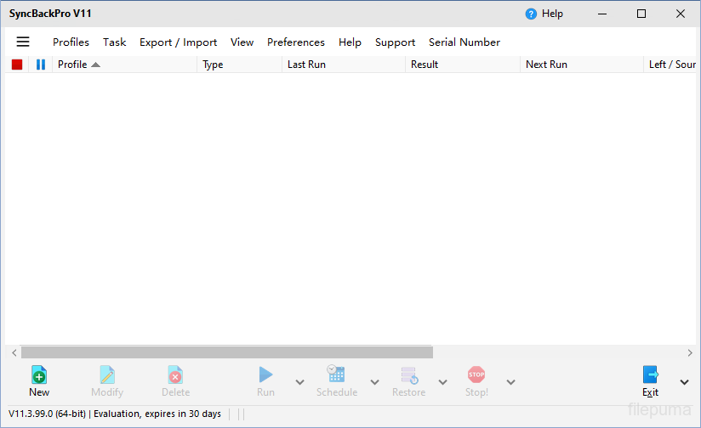Viewport: 701px width, 428px height.
Task: Click the Restore icon in toolbar
Action: coord(408,374)
